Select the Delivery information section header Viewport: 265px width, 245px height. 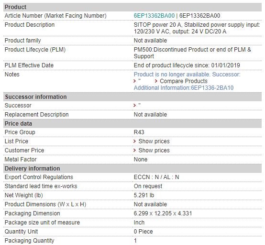[x=132, y=169]
